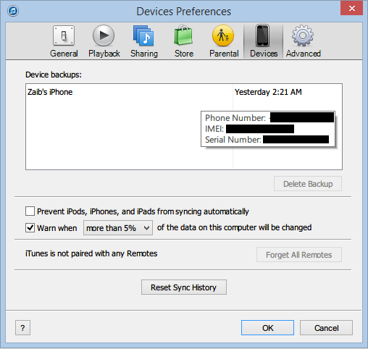
Task: Confirm with the OK button
Action: (267, 328)
